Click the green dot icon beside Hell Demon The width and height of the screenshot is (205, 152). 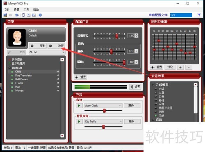click(x=12, y=79)
